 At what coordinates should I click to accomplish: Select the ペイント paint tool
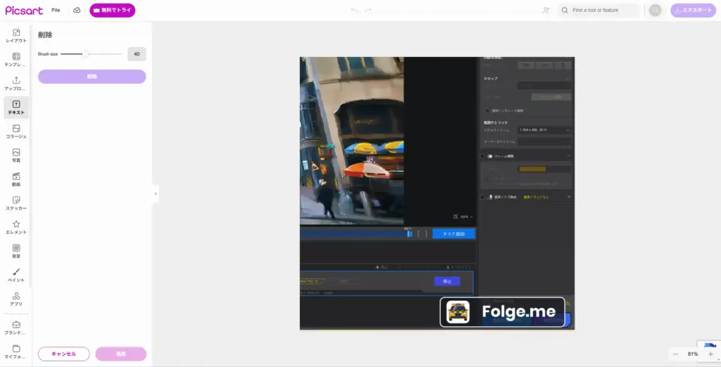[16, 275]
